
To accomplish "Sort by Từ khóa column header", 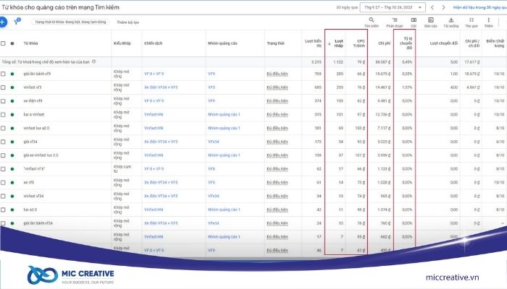I will tap(30, 43).
